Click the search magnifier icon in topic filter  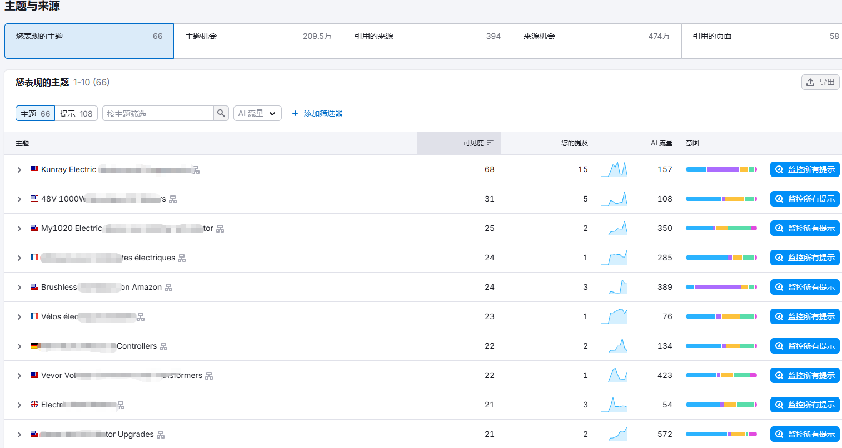click(221, 113)
